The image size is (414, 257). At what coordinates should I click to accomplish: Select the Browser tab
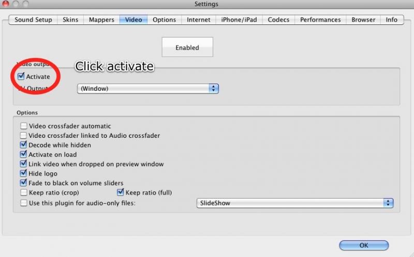[363, 20]
